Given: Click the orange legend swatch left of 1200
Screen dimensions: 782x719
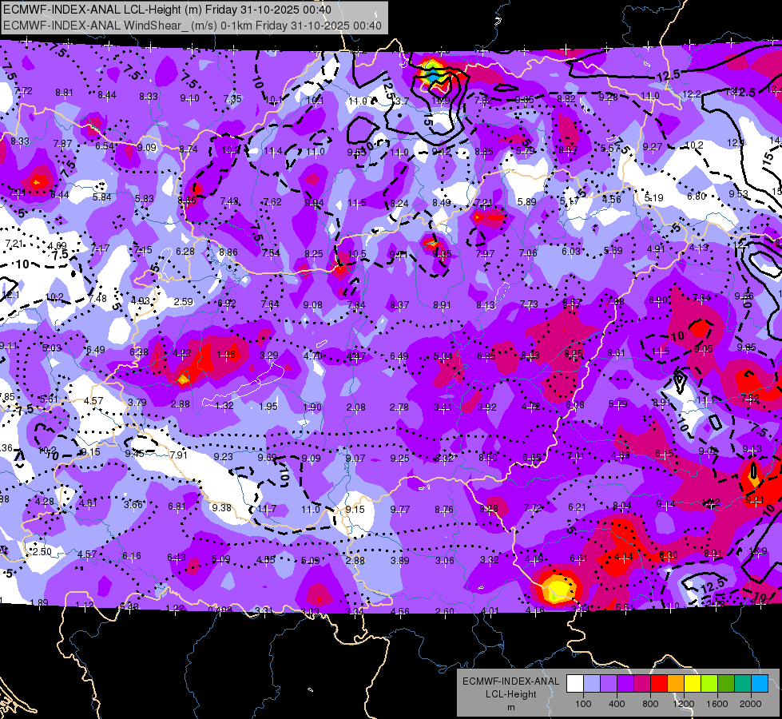Looking at the screenshot, I should (x=676, y=684).
